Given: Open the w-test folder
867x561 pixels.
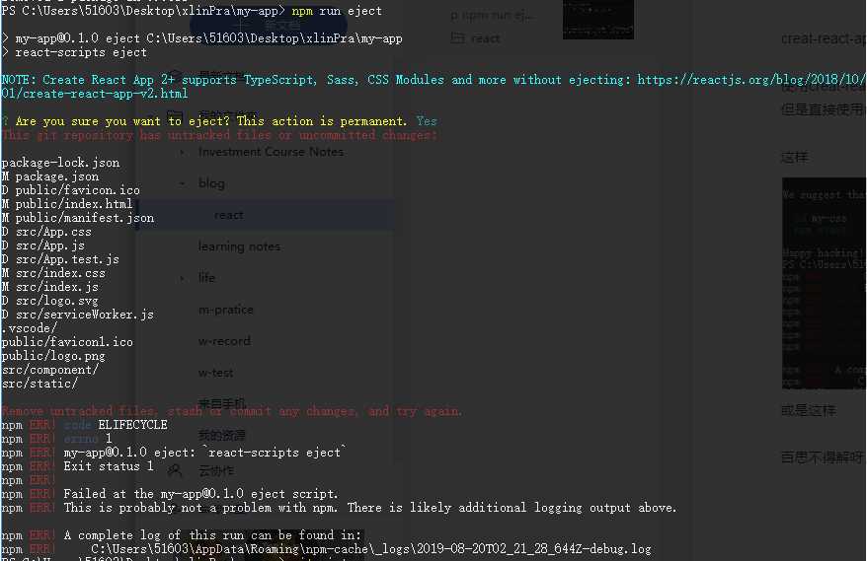Looking at the screenshot, I should click(x=215, y=374).
